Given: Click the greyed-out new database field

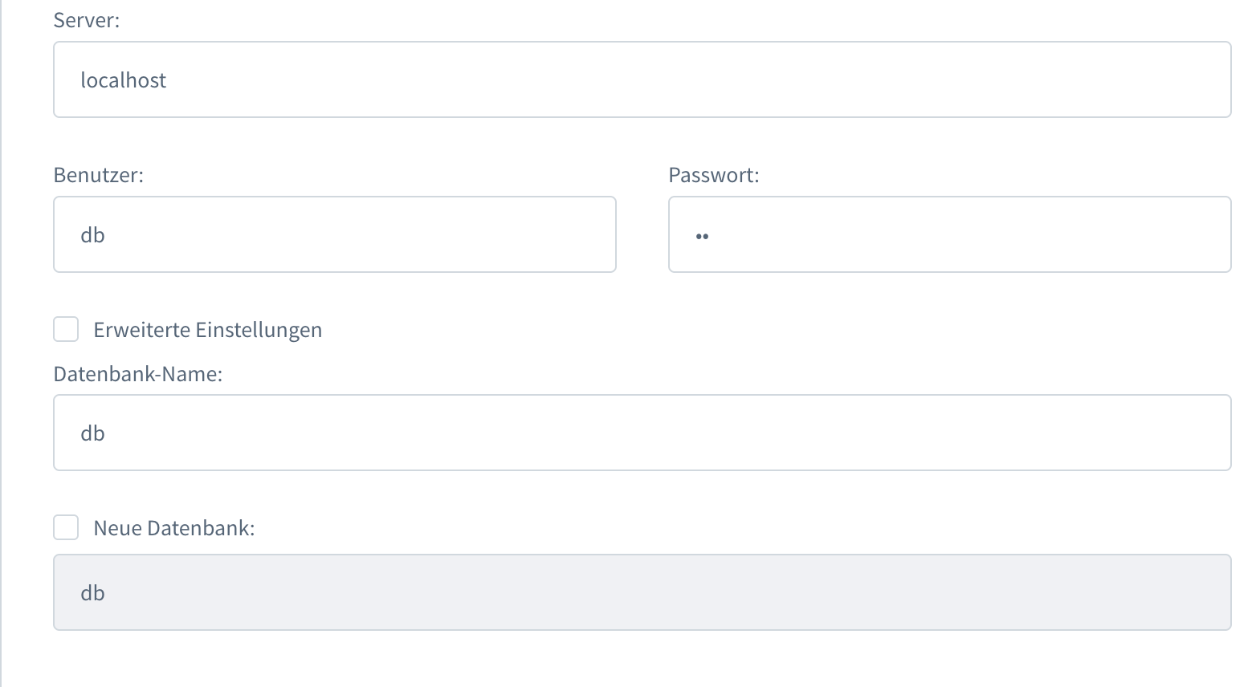Looking at the screenshot, I should click(x=642, y=592).
